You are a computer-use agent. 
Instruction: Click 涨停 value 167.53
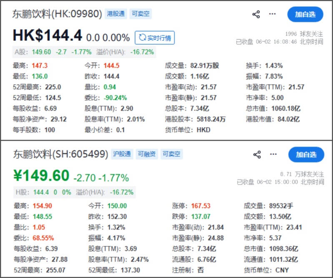tap(201, 206)
